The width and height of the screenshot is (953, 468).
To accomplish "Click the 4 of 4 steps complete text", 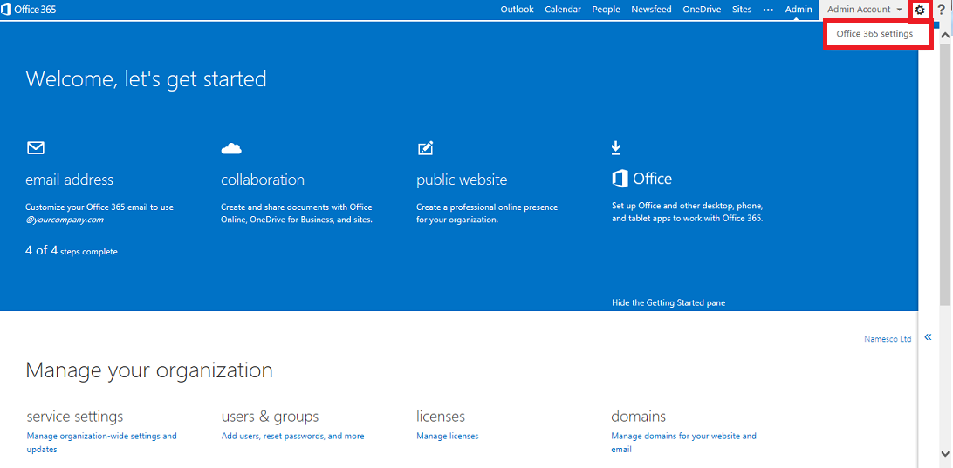I will pos(71,251).
